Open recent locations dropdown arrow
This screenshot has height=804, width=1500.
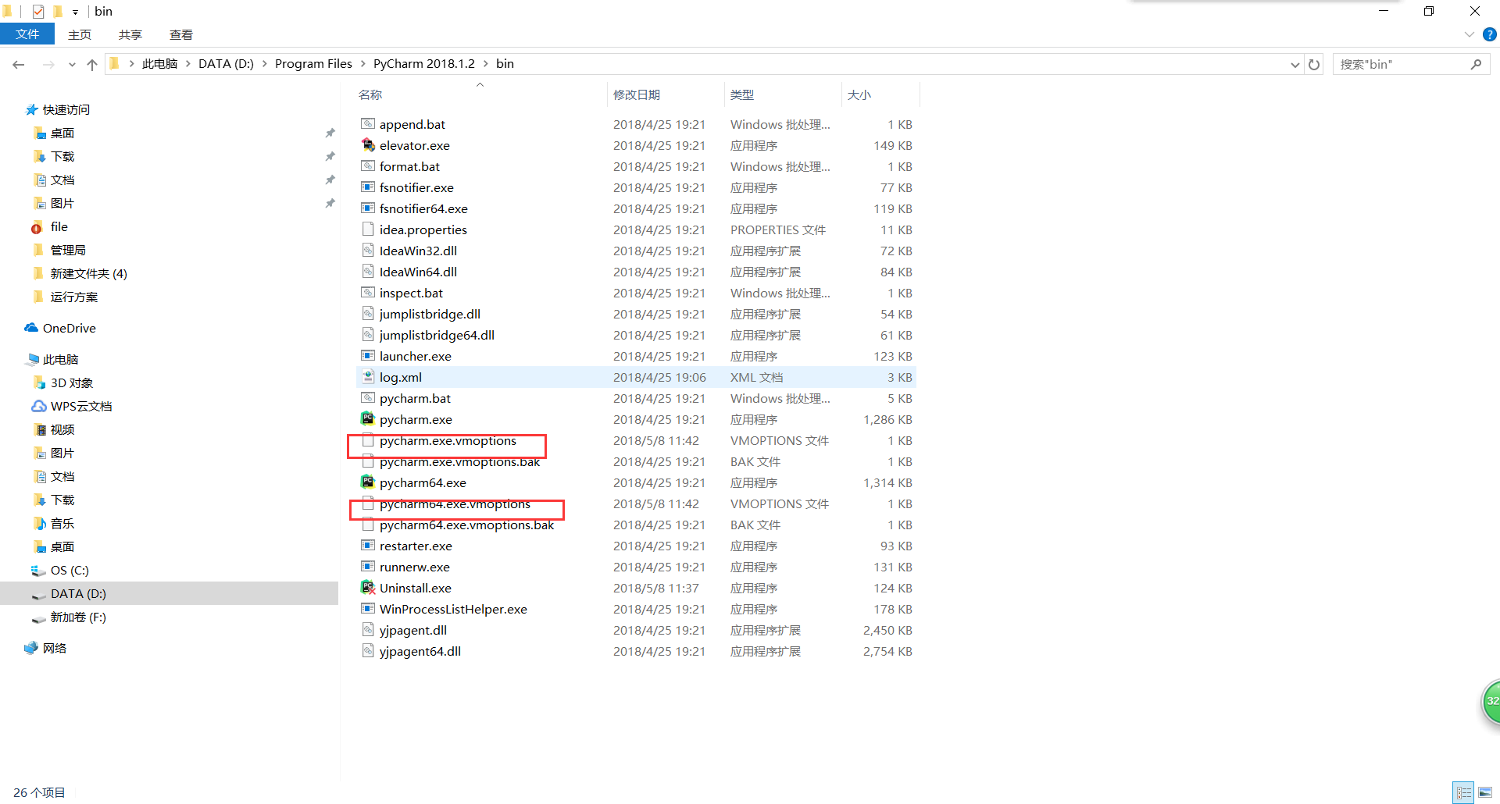click(x=72, y=64)
